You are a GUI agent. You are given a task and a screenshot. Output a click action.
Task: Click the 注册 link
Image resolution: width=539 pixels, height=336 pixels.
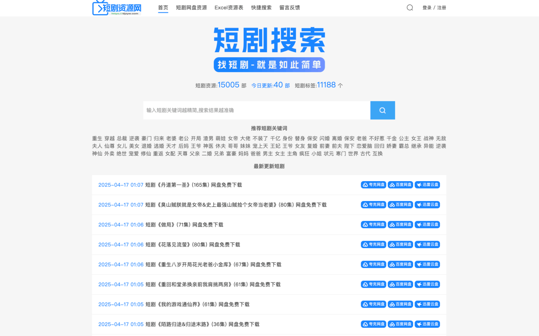pyautogui.click(x=442, y=7)
